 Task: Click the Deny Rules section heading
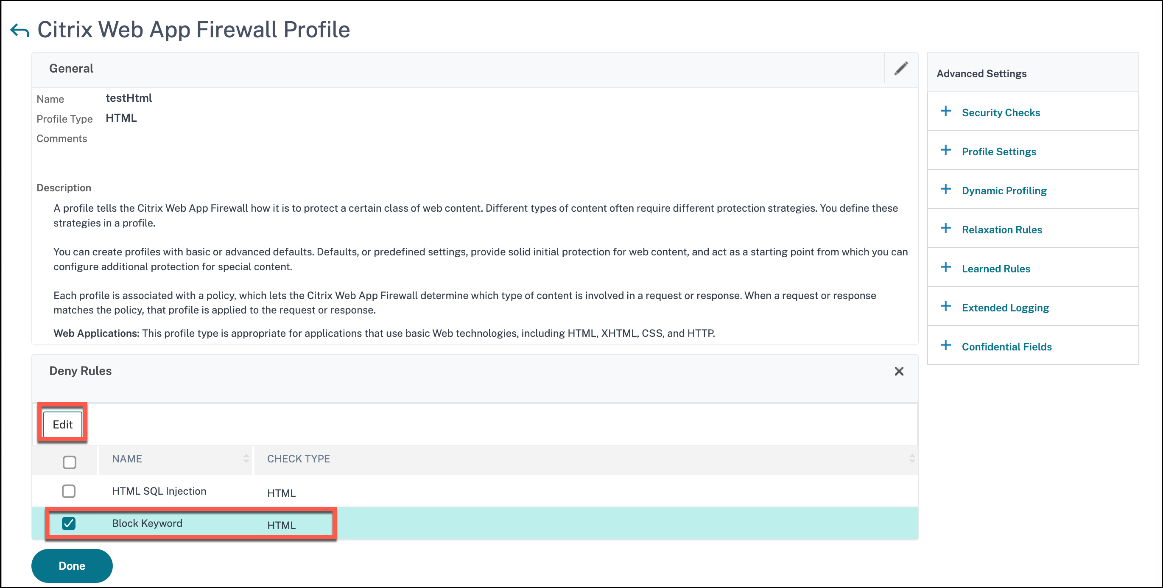pos(80,371)
